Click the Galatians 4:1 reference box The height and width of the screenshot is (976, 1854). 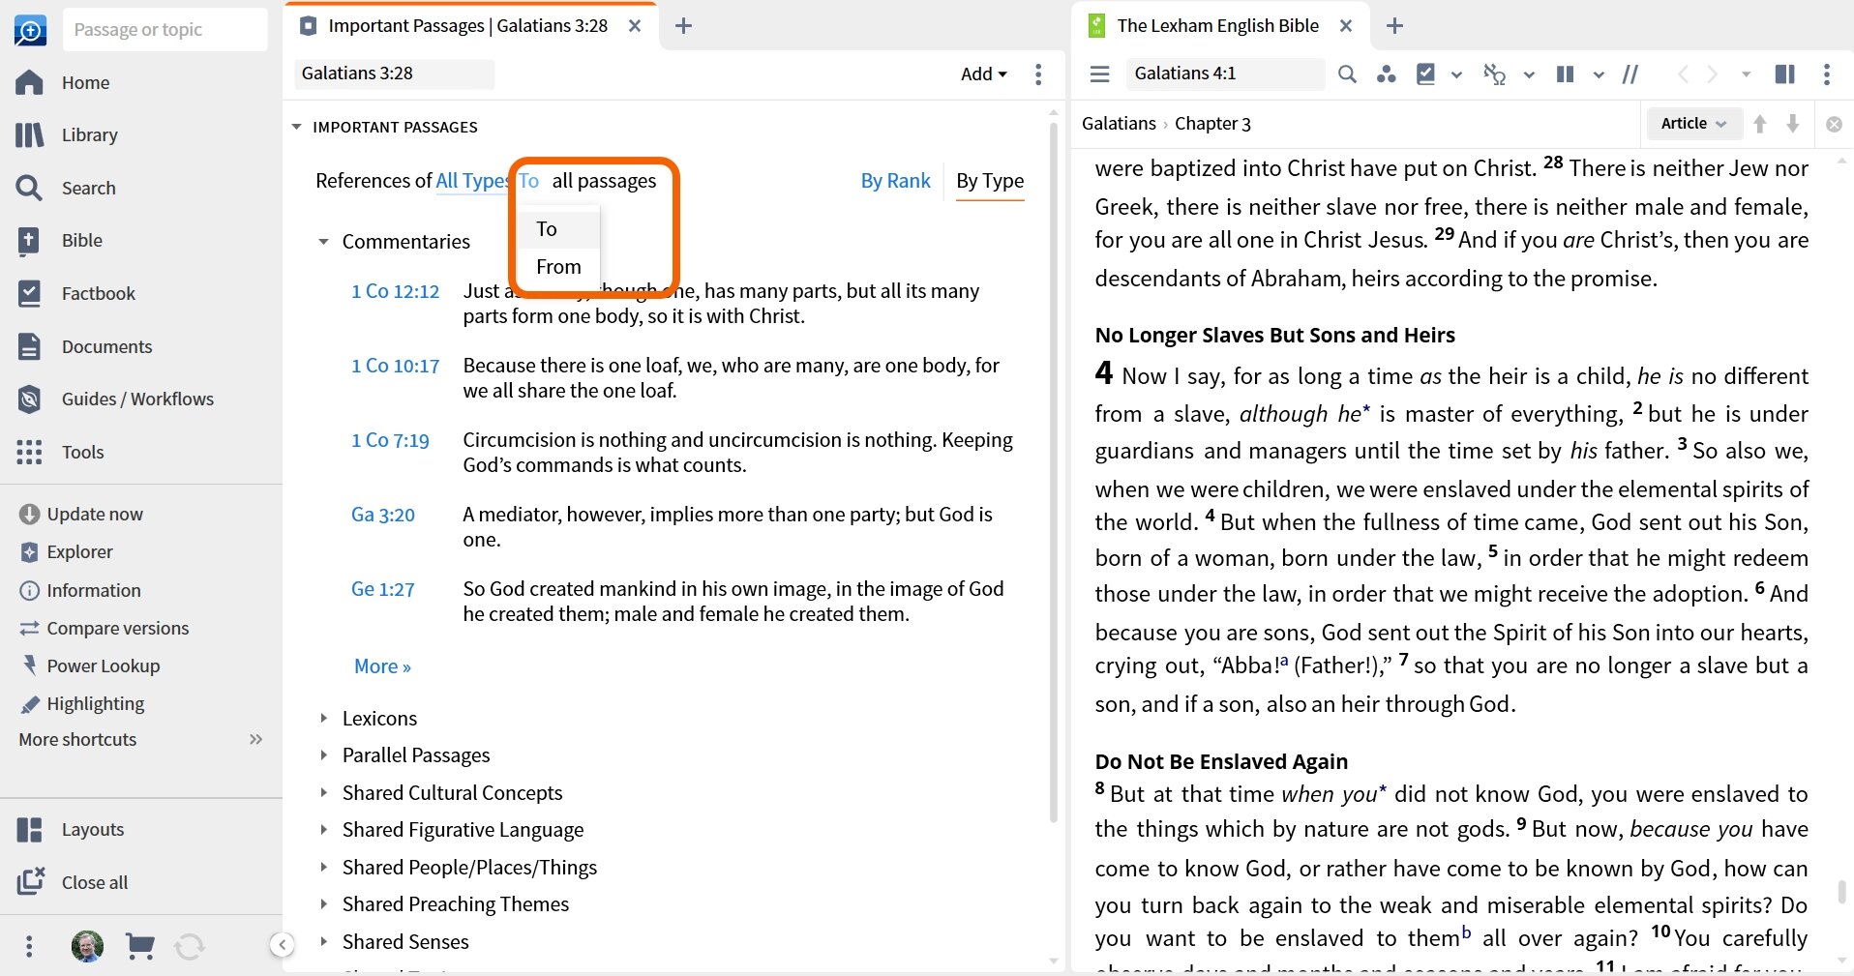tap(1225, 74)
